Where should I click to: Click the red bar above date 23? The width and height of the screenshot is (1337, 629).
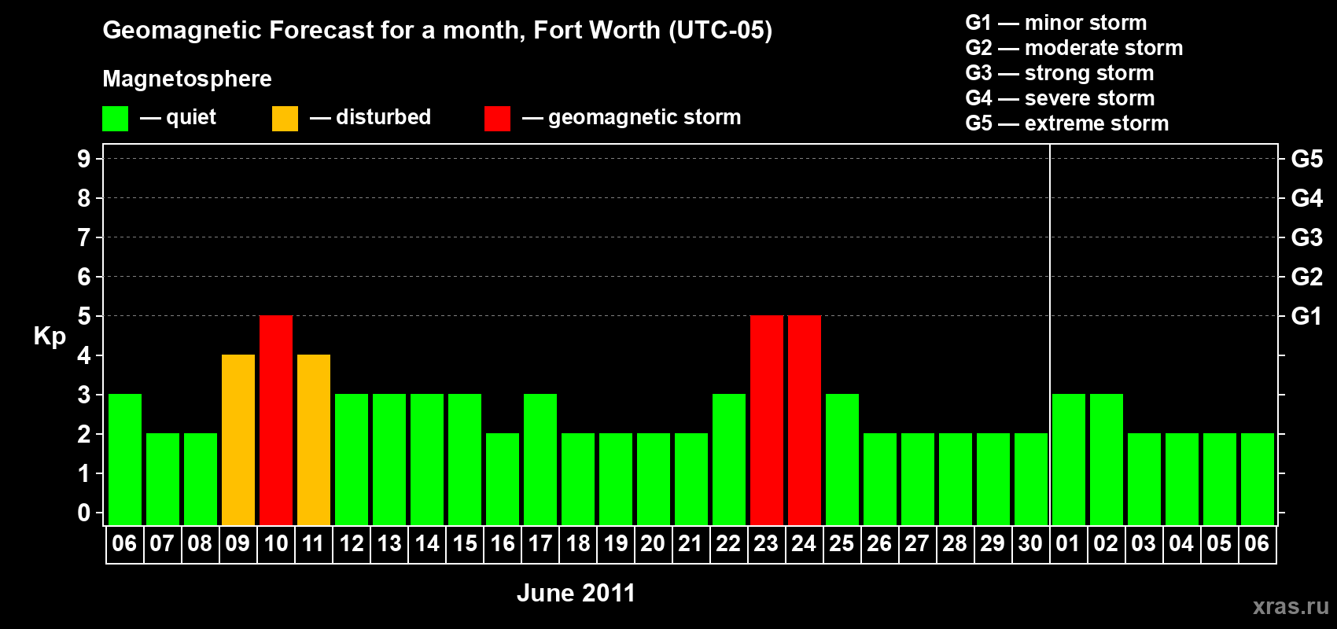767,421
